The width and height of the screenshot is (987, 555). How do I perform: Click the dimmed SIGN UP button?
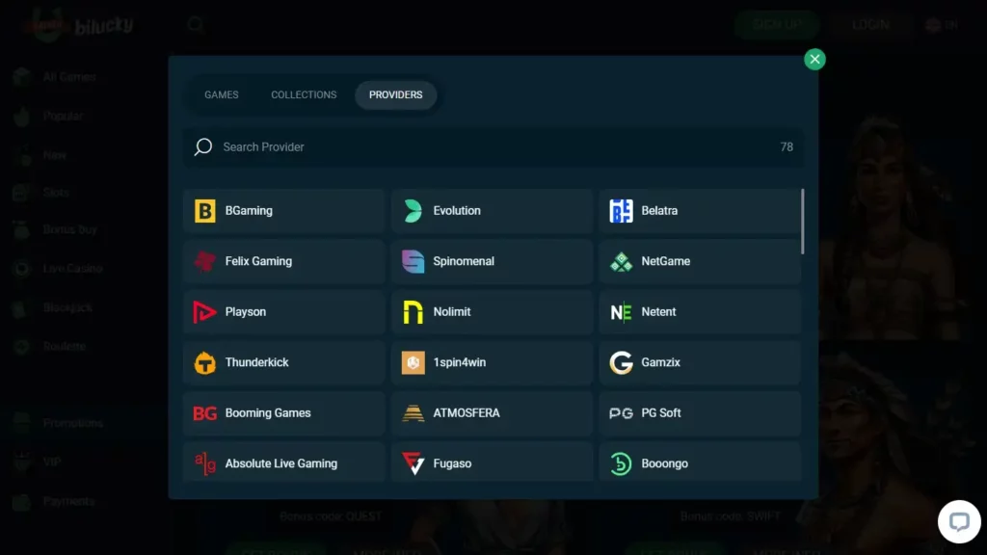click(x=776, y=25)
